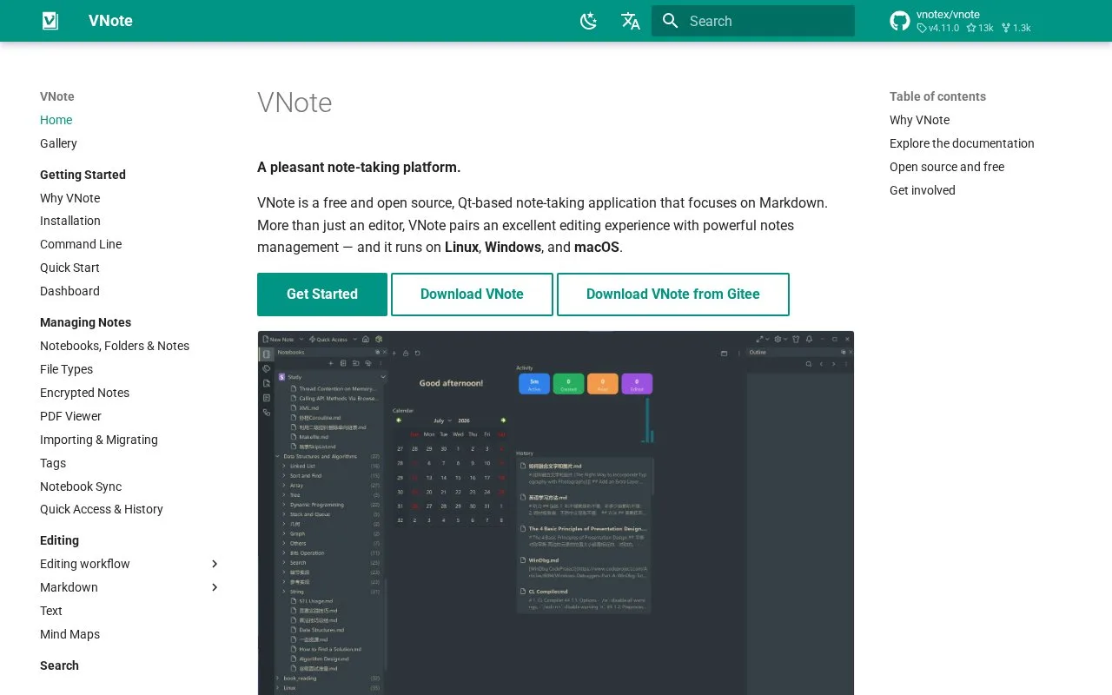1112x695 pixels.
Task: Jump to Open source and free section
Action: coord(947,167)
